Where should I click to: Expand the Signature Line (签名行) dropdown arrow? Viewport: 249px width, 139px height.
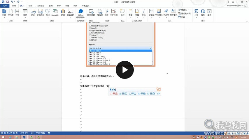pyautogui.click(x=189, y=10)
